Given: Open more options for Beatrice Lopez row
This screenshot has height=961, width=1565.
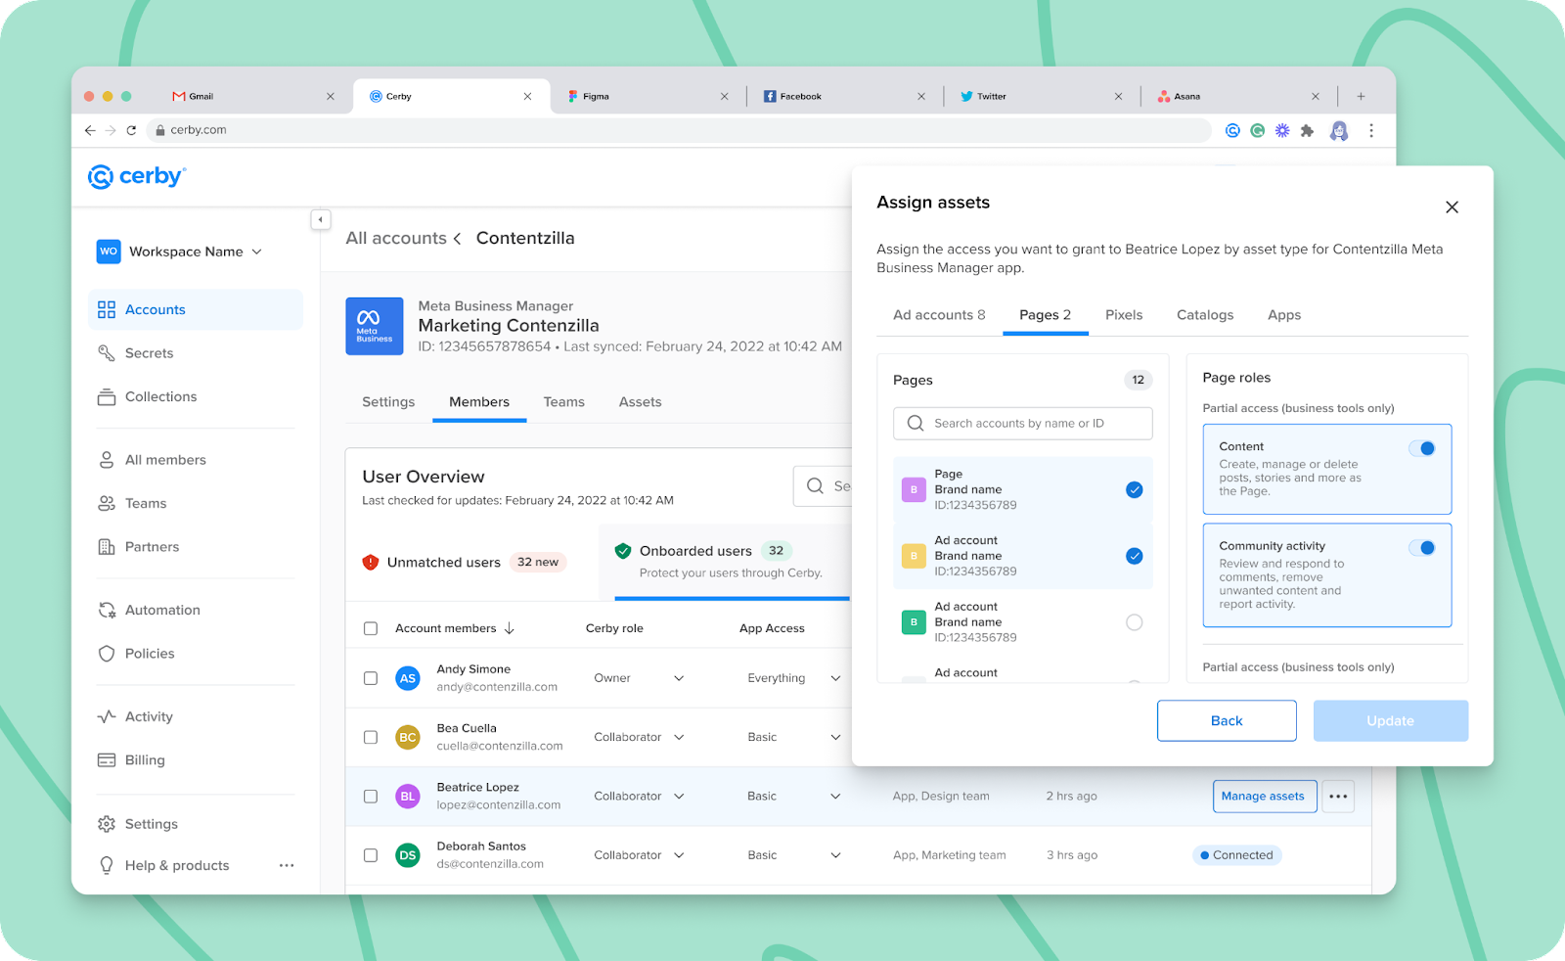Looking at the screenshot, I should (1338, 797).
